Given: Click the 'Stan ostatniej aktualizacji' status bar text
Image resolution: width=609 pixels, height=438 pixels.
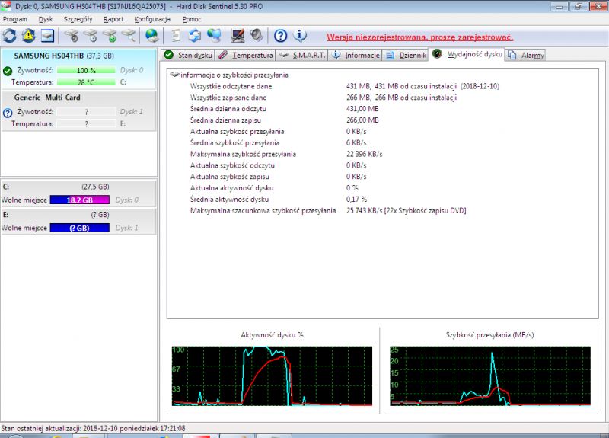Looking at the screenshot, I should pos(93,428).
